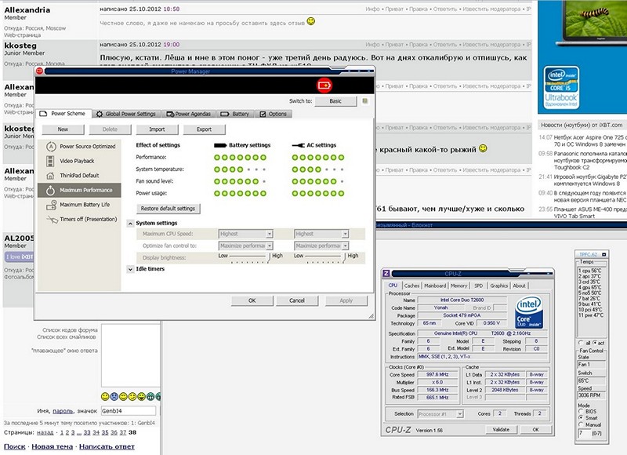Select the ThinkPad Default scheme icon
The image size is (627, 455).
coord(51,175)
